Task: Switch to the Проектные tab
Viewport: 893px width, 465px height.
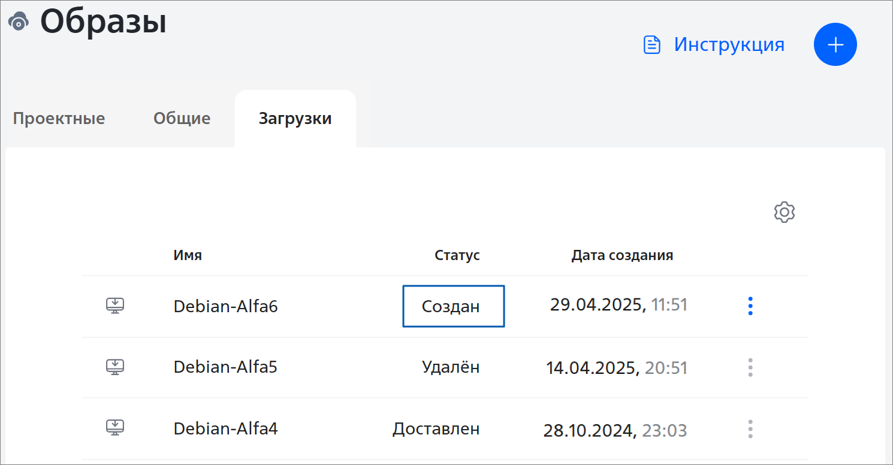Action: click(59, 118)
